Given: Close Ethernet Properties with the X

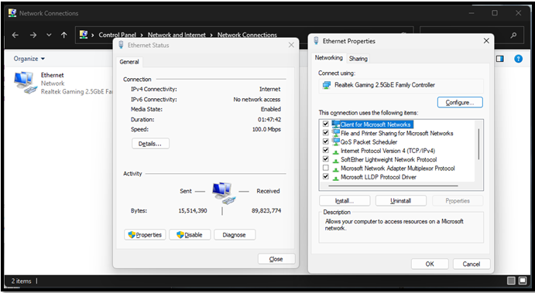Looking at the screenshot, I should point(486,41).
